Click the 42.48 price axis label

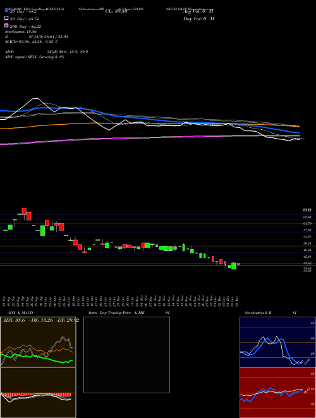(x=308, y=256)
